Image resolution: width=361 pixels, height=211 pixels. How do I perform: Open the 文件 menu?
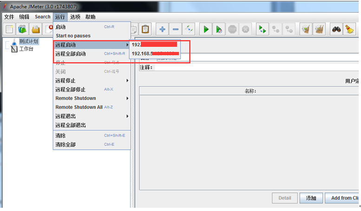(x=9, y=17)
